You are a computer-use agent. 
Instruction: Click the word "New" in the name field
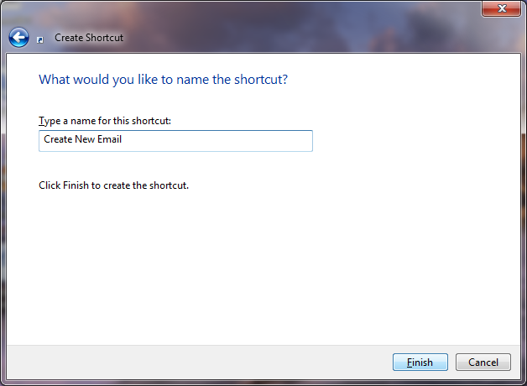pos(86,140)
